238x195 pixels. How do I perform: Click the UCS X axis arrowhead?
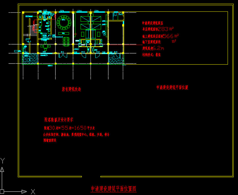[24, 191]
